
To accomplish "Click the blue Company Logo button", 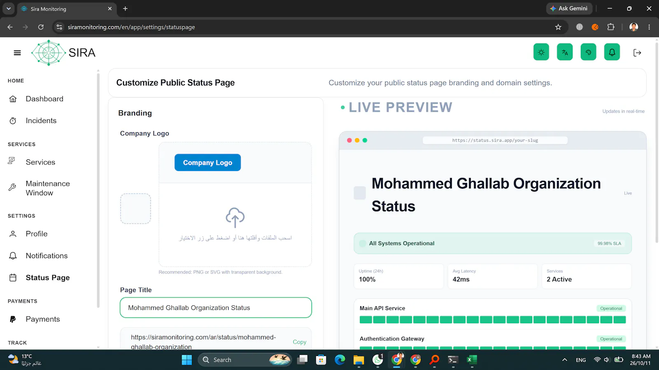I will [208, 162].
